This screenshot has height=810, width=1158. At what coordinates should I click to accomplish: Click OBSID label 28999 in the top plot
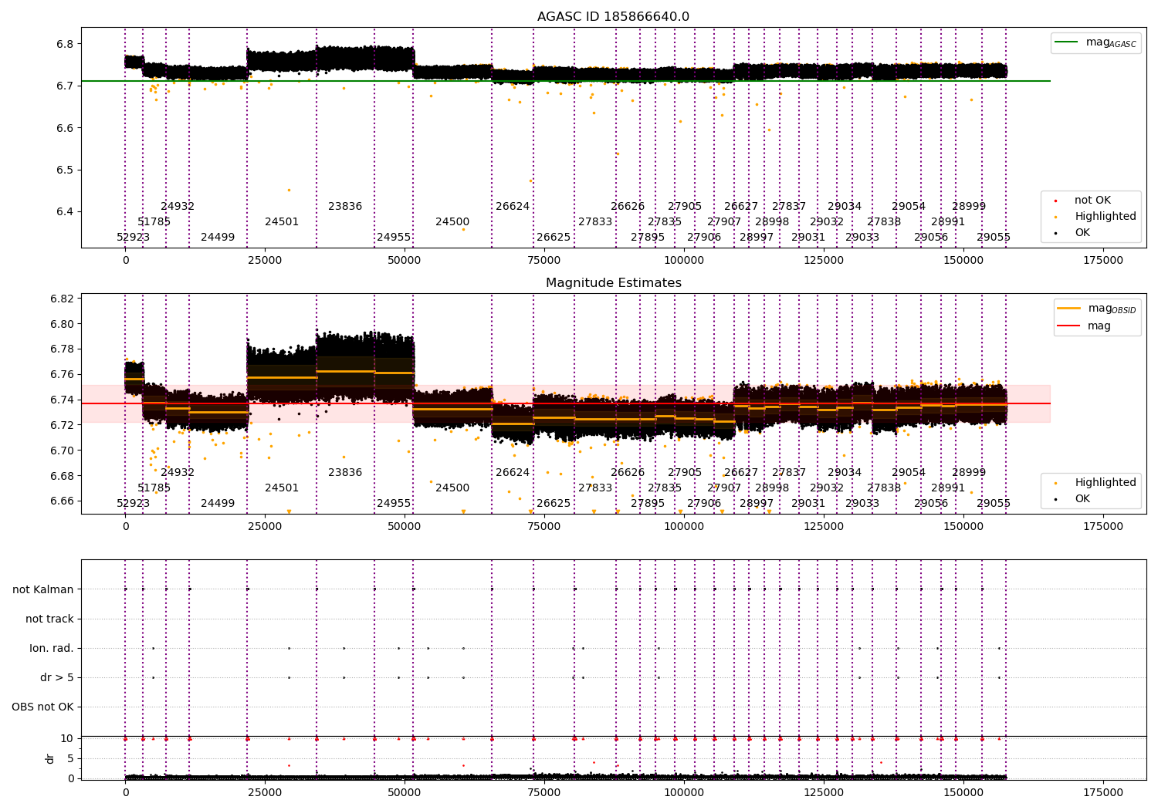(x=969, y=207)
